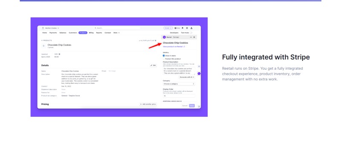Open the Choose a category dropdown

pyautogui.click(x=179, y=84)
